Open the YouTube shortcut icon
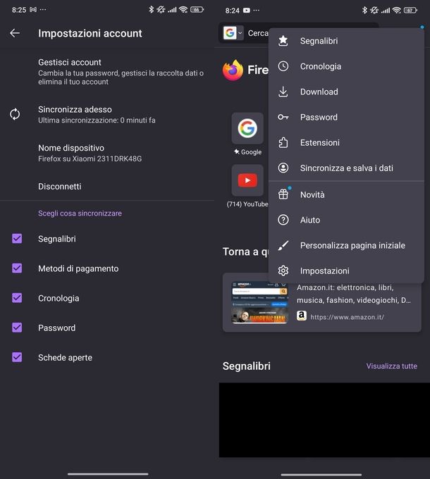 point(247,180)
